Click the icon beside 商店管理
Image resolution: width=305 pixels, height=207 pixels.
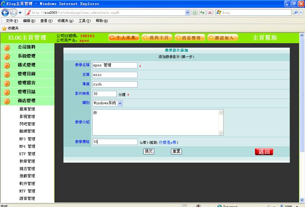point(7,101)
